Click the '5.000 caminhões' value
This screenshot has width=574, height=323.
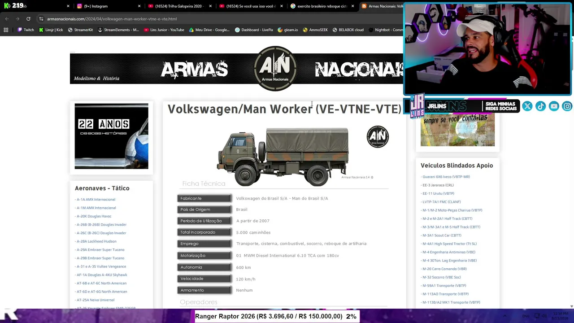click(253, 232)
